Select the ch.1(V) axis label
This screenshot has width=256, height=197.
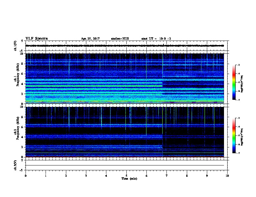[16, 46]
